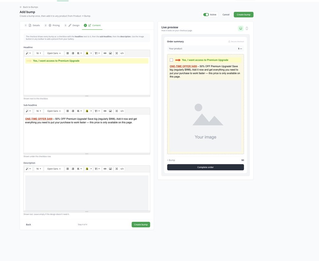This screenshot has width=319, height=261.
Task: Open magic style dropdown in Description toolbar
Action: (28, 169)
